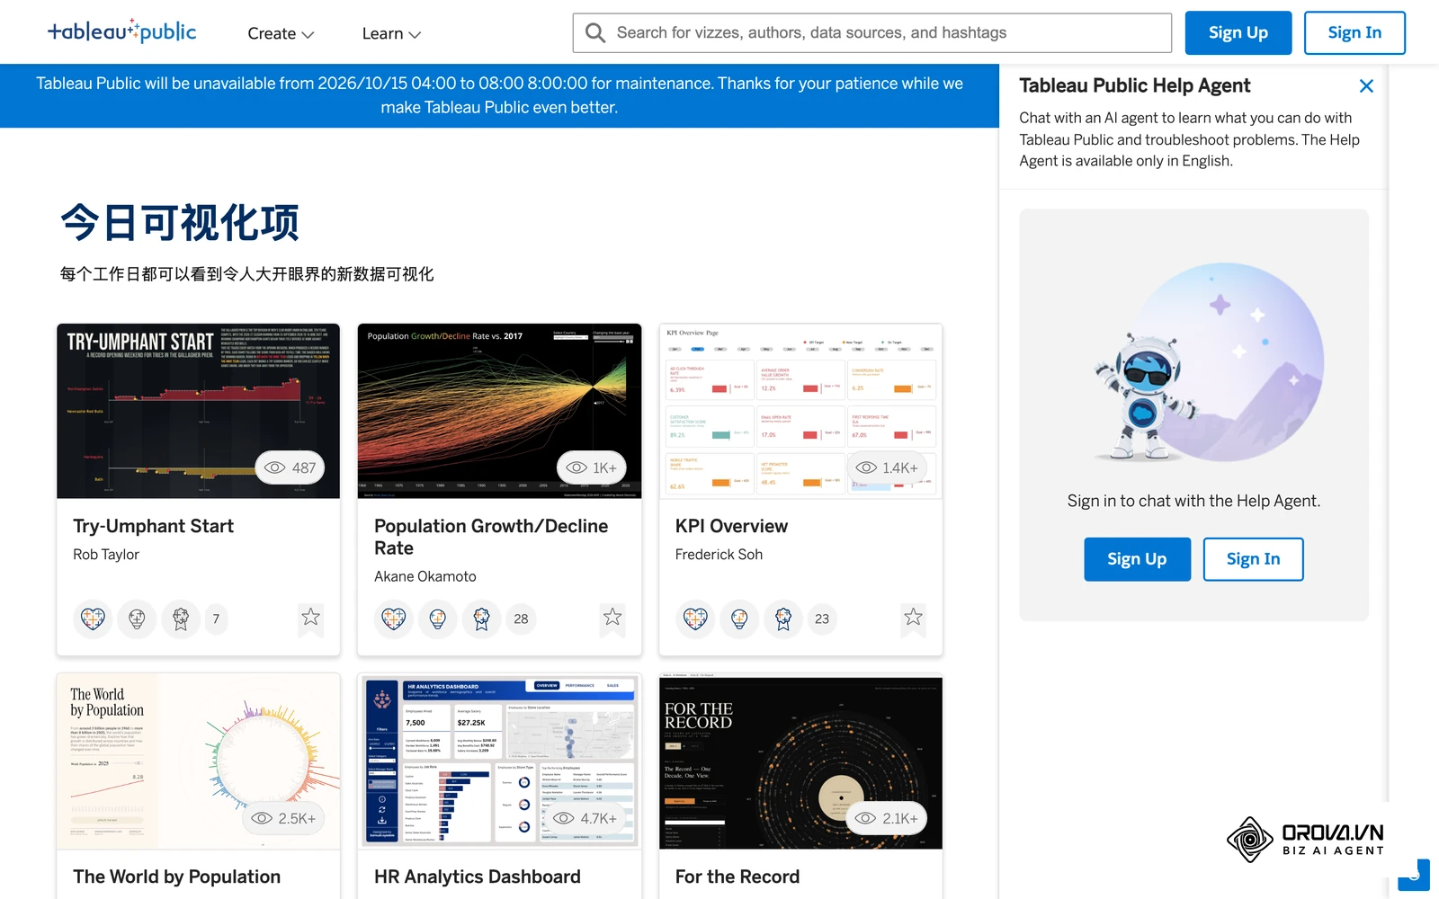Focus the search vizzes and authors field
This screenshot has width=1439, height=899.
click(x=871, y=32)
